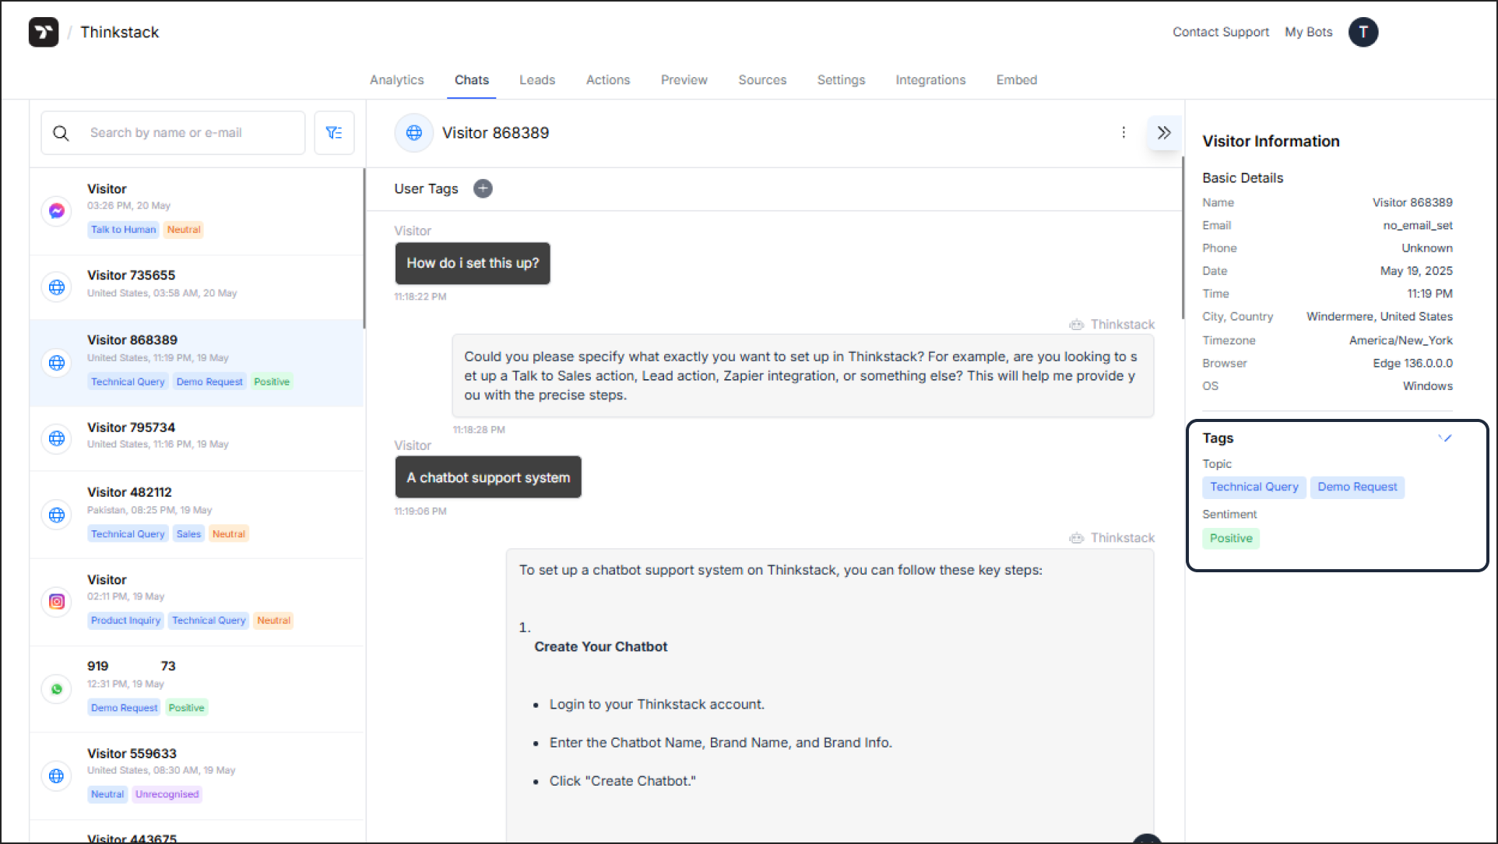Click the globe icon beside Visitor 868389 header

coord(414,133)
